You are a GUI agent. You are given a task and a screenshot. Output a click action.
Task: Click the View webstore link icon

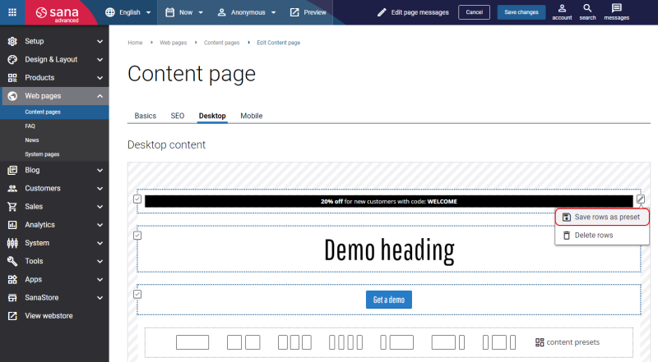12,316
